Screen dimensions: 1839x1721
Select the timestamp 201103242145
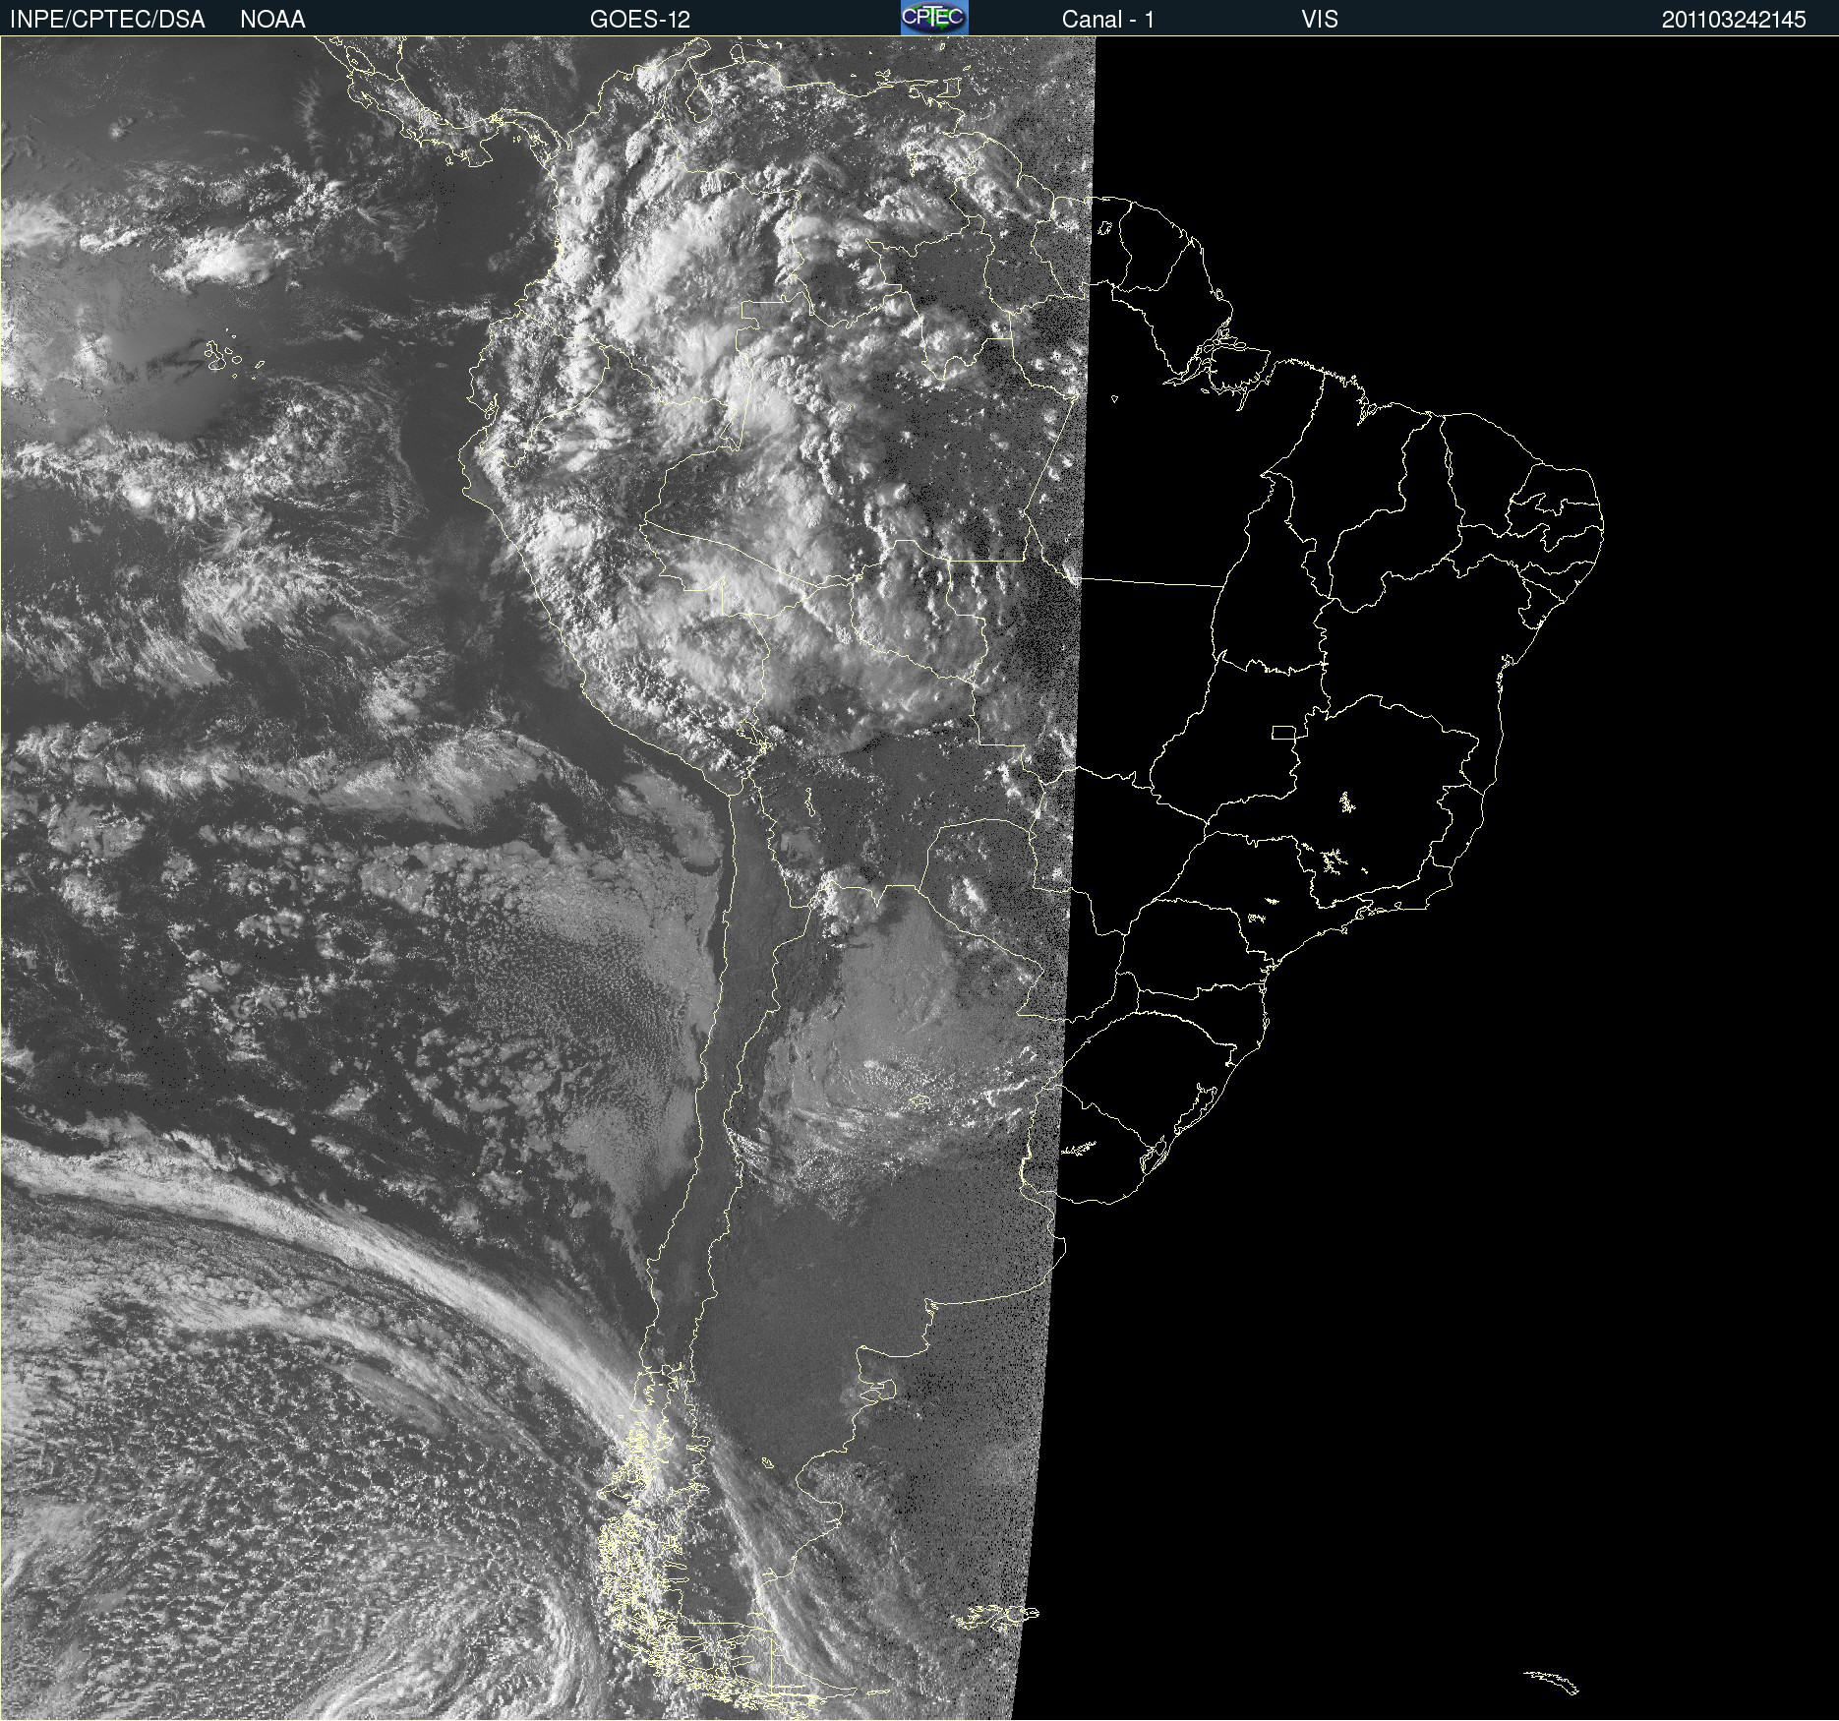pos(1734,20)
